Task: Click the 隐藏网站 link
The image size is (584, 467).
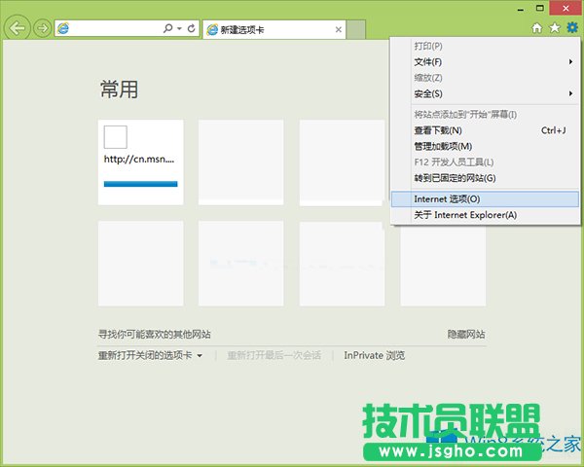Action: click(466, 334)
